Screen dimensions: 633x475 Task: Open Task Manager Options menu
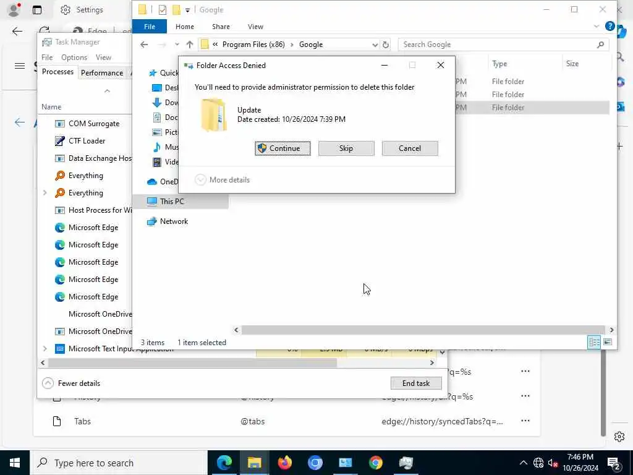74,58
